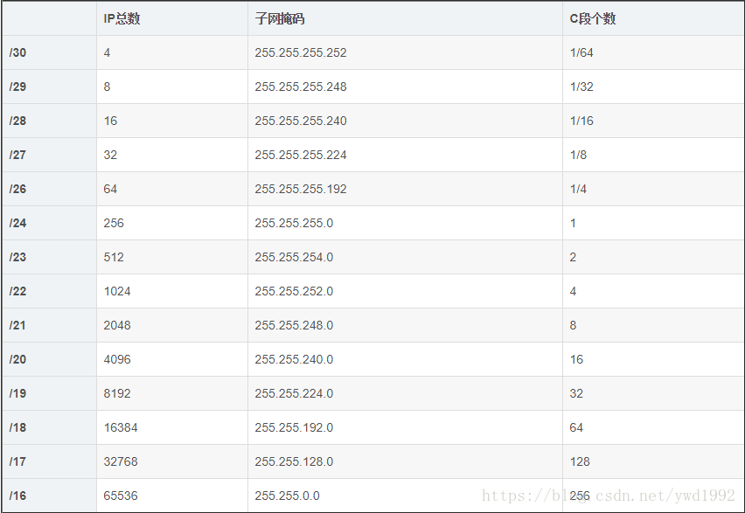The width and height of the screenshot is (745, 513).
Task: Click the 子网掩码 column header
Action: 280,18
